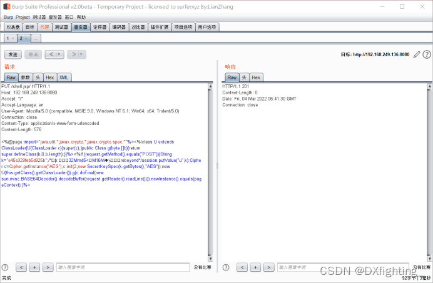The width and height of the screenshot is (433, 283).
Task: Select request Raw view tab
Action: point(11,77)
